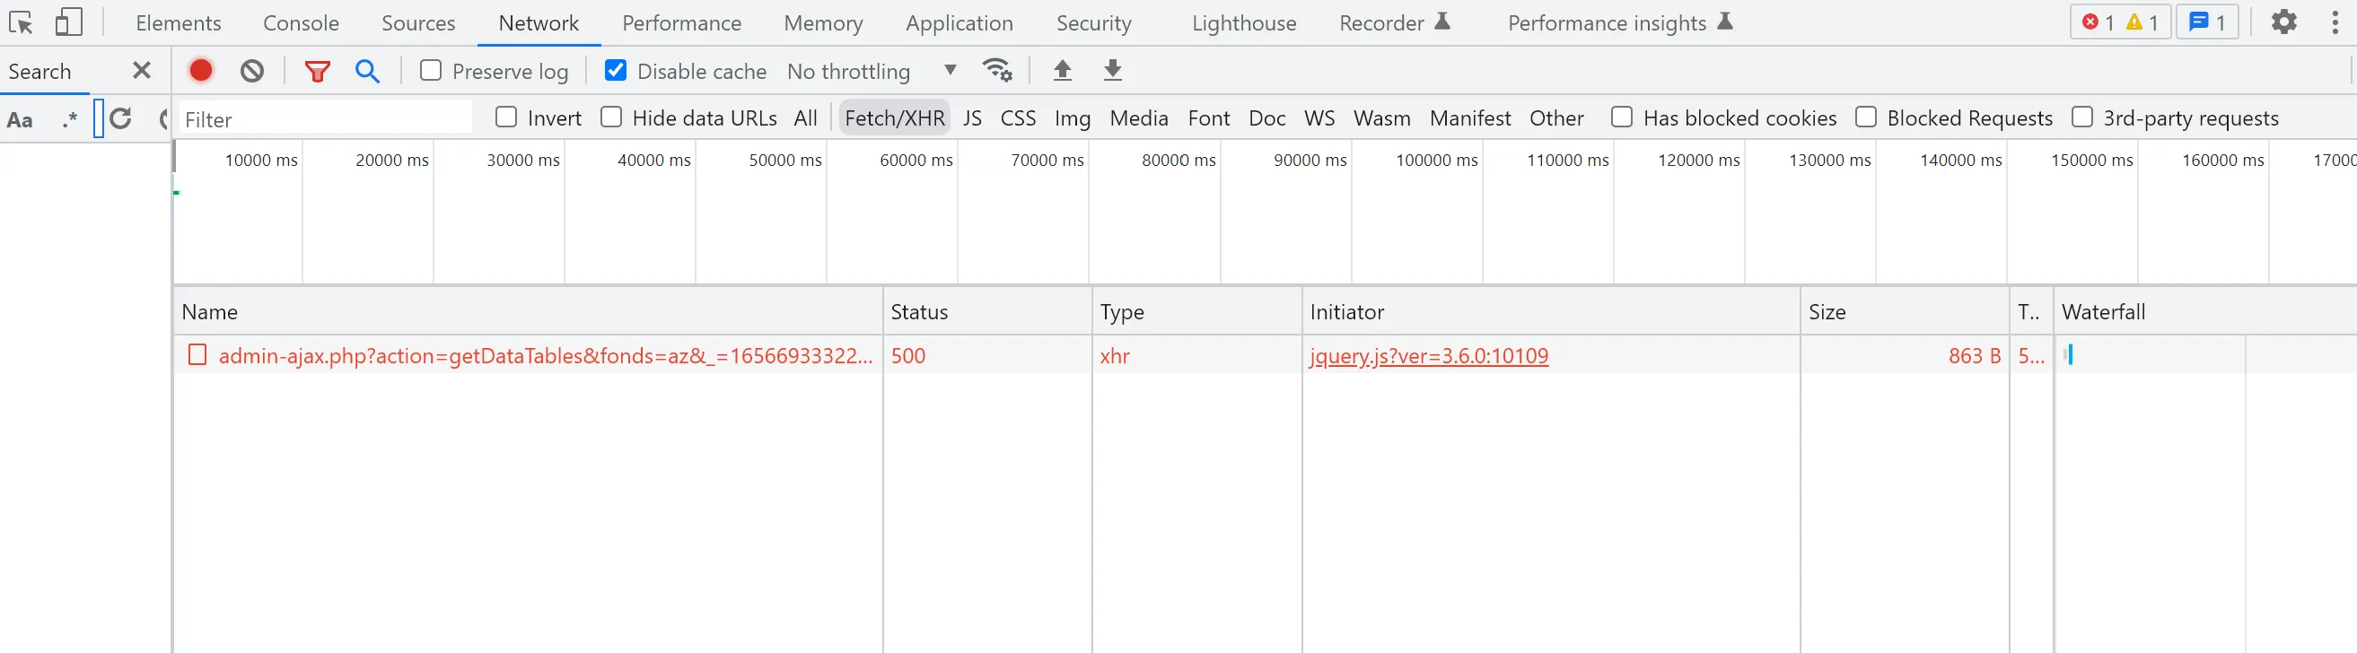Open search with the magnifier icon
Viewport: 2357px width, 653px height.
(x=368, y=71)
